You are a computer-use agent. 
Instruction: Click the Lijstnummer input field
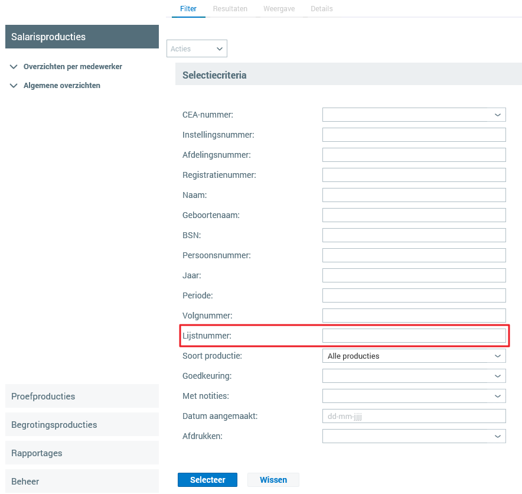click(414, 336)
